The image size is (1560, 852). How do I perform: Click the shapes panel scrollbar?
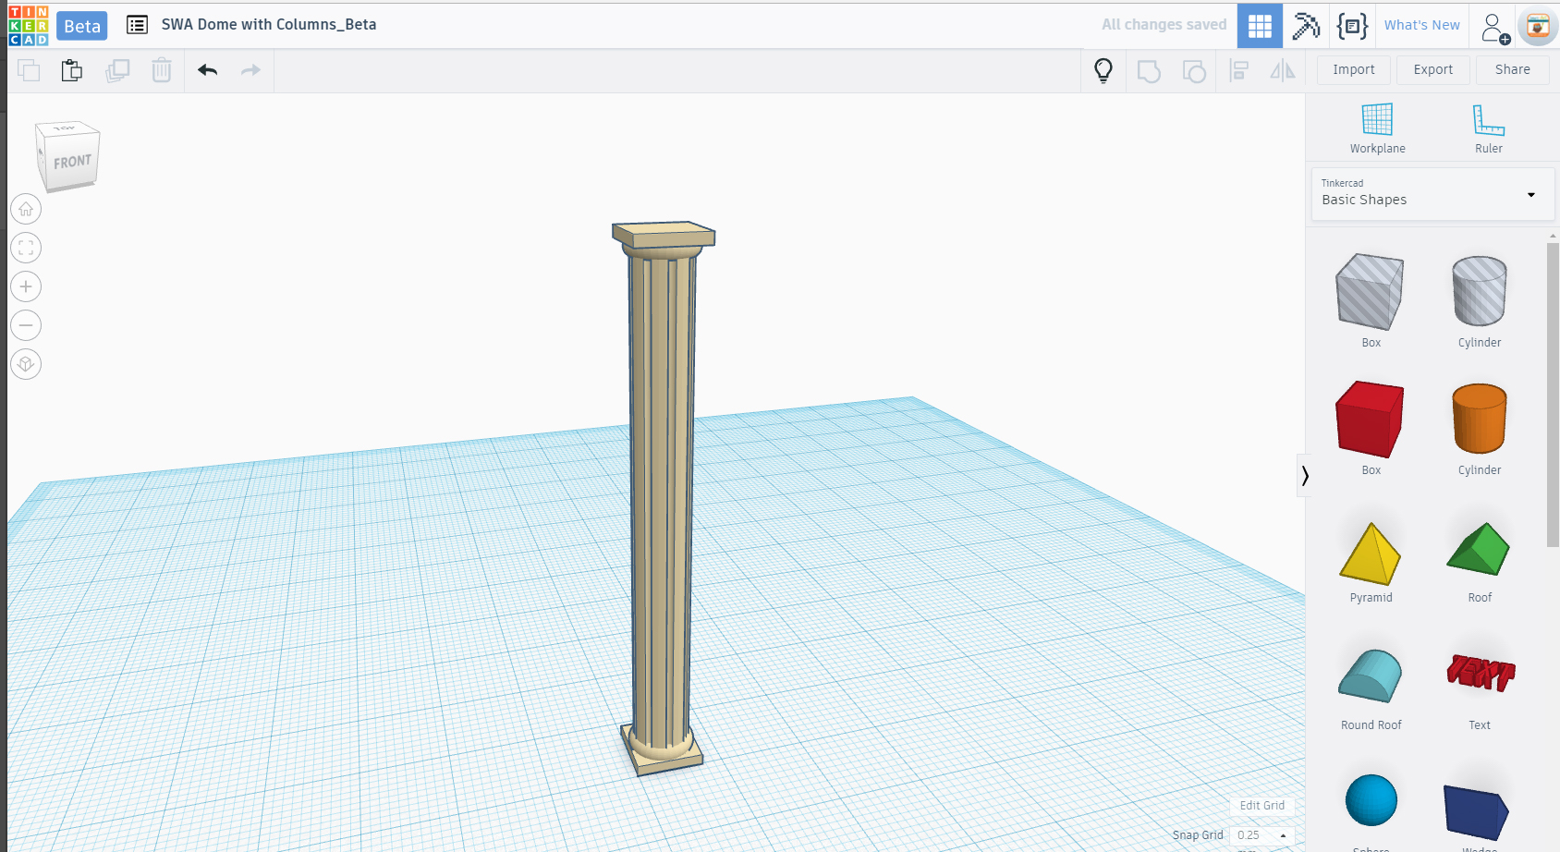click(1553, 396)
